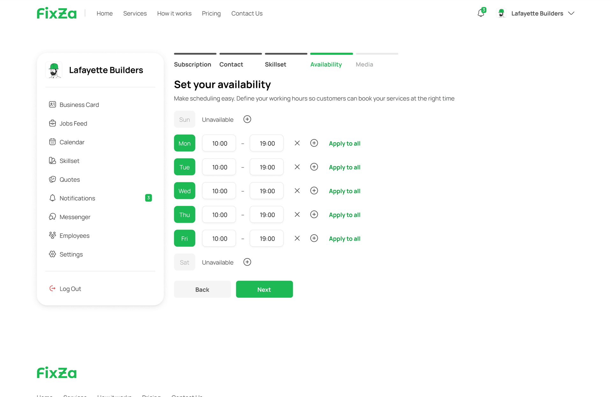Screen dimensions: 612x397
Task: Click the Friday end time field
Action: click(x=266, y=238)
